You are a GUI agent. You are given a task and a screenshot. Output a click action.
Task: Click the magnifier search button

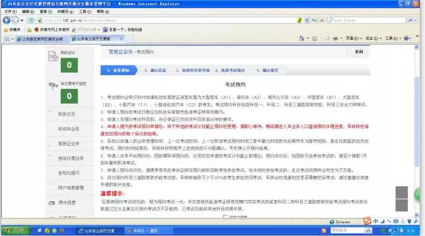click(411, 20)
